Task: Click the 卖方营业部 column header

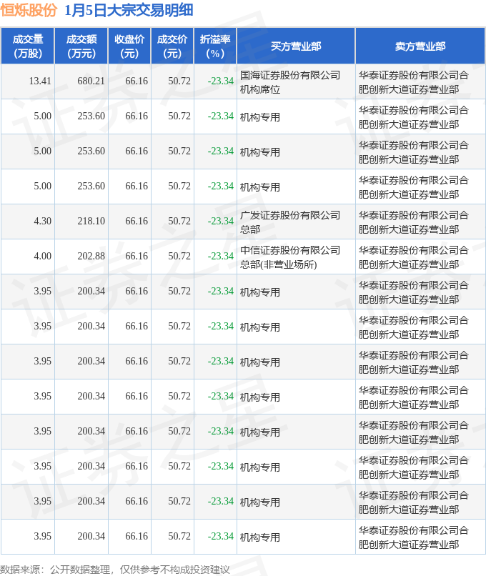Action: coord(420,46)
